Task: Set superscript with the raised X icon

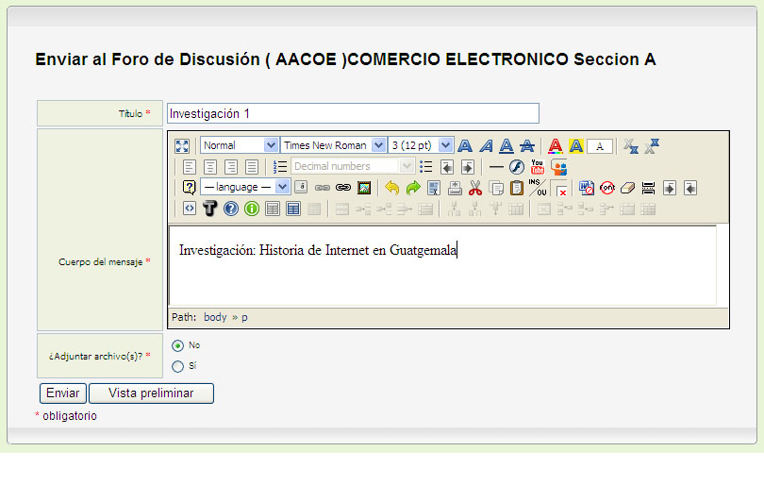Action: point(652,145)
